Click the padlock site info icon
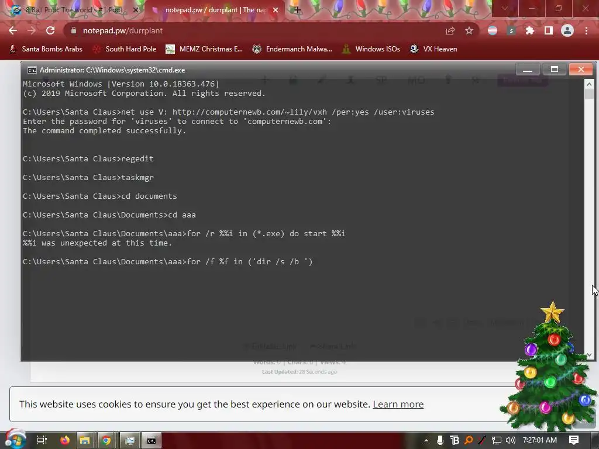 point(74,30)
